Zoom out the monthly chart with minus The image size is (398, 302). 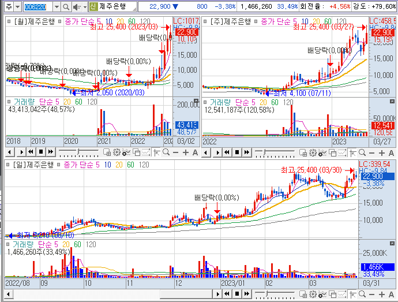click(176, 152)
